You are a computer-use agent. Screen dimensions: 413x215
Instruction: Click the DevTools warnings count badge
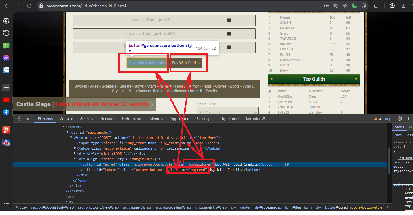377,119
